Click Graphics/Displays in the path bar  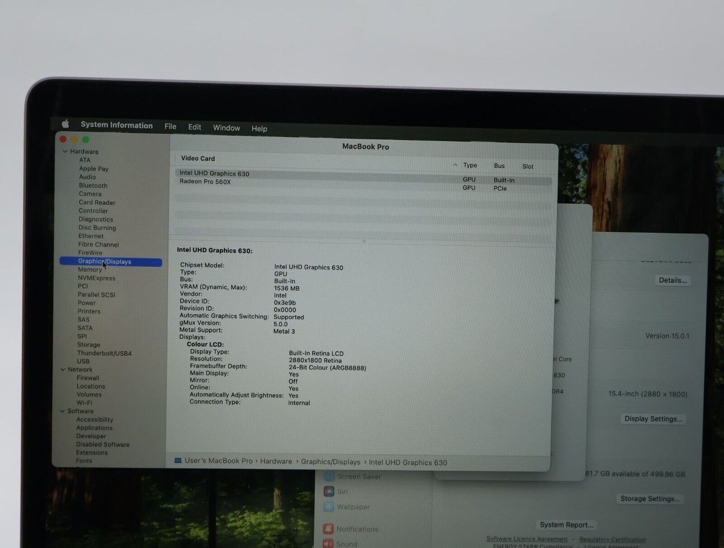tap(331, 462)
